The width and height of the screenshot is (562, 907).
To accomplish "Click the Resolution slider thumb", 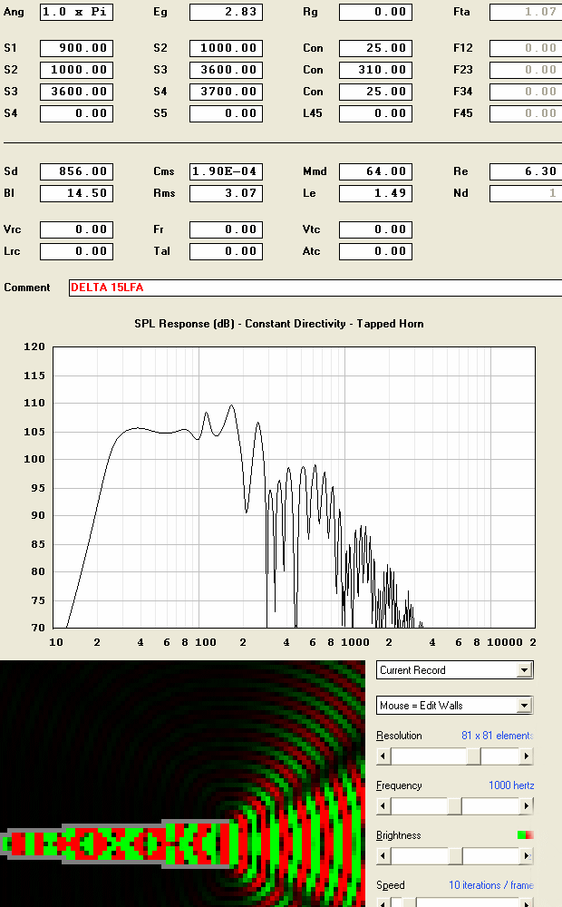I will [x=473, y=756].
